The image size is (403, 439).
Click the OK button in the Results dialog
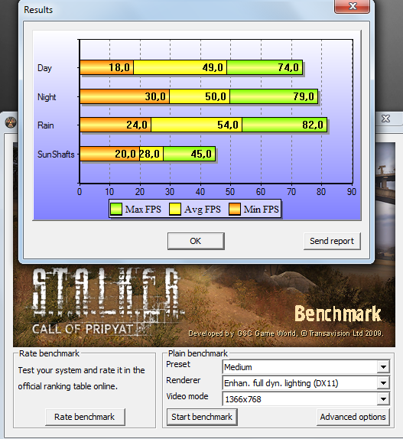pyautogui.click(x=196, y=241)
